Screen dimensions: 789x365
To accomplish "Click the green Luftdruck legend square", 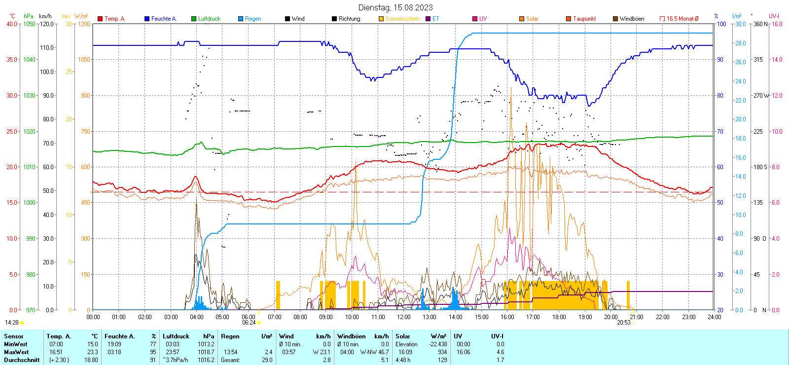I will (194, 19).
